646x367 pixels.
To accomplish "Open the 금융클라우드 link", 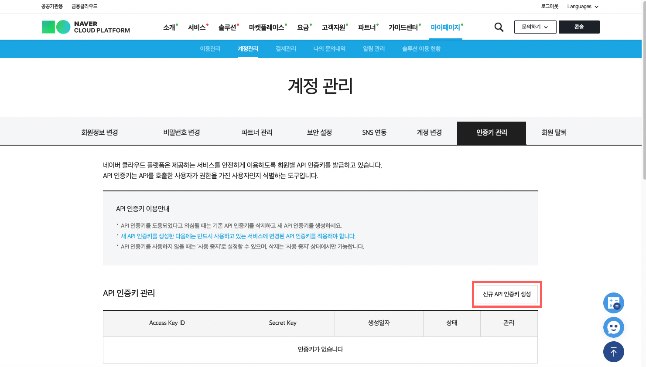I will pyautogui.click(x=84, y=7).
